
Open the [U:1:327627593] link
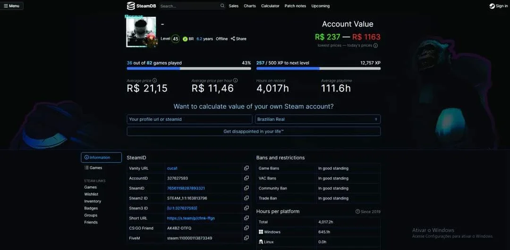click(182, 208)
